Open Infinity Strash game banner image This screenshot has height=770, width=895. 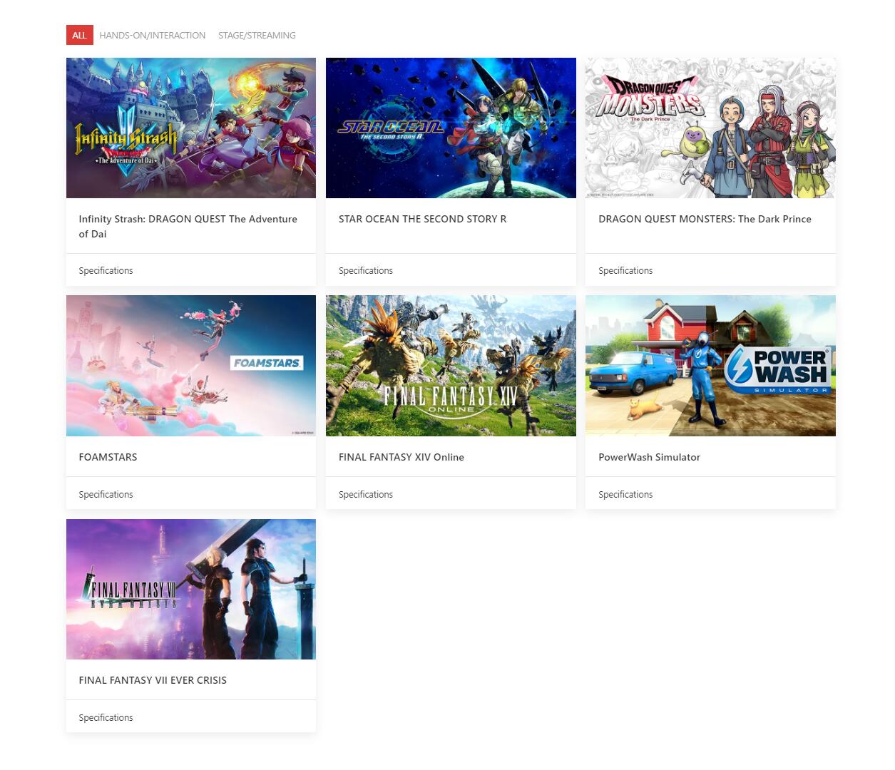(x=191, y=128)
